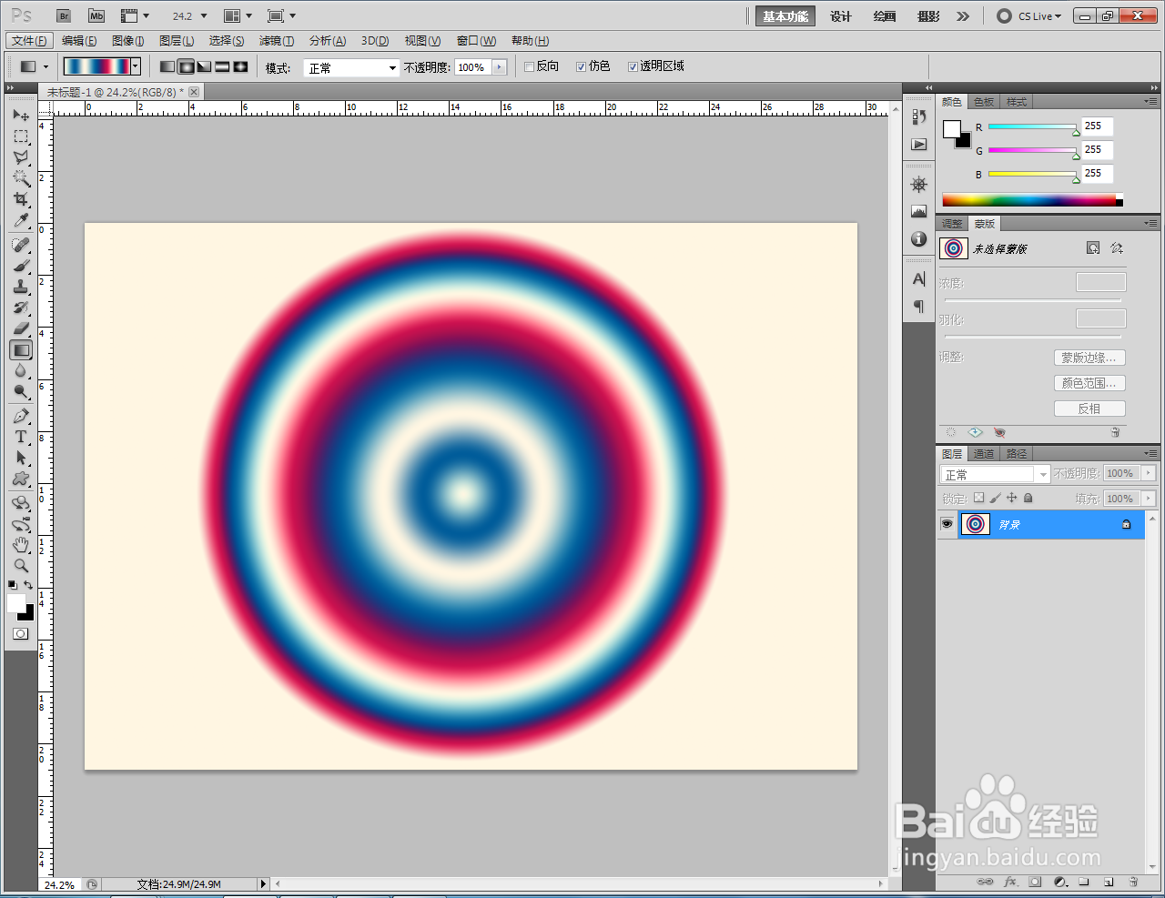Open the 文件(F) menu
The width and height of the screenshot is (1165, 898).
click(30, 41)
